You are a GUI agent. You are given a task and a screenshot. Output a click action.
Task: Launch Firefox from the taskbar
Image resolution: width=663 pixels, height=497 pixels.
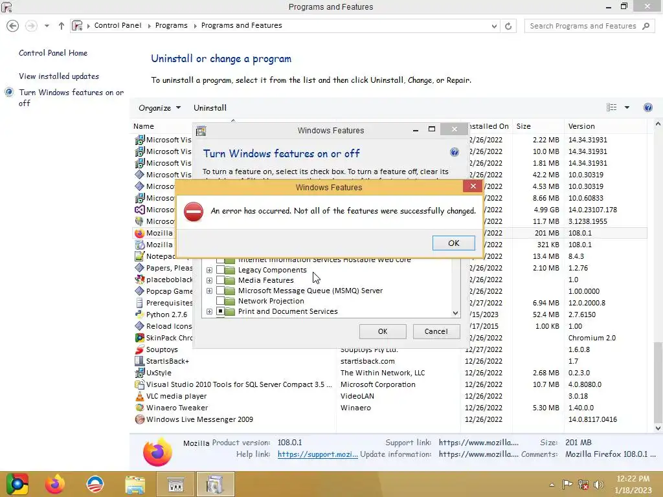coord(55,484)
